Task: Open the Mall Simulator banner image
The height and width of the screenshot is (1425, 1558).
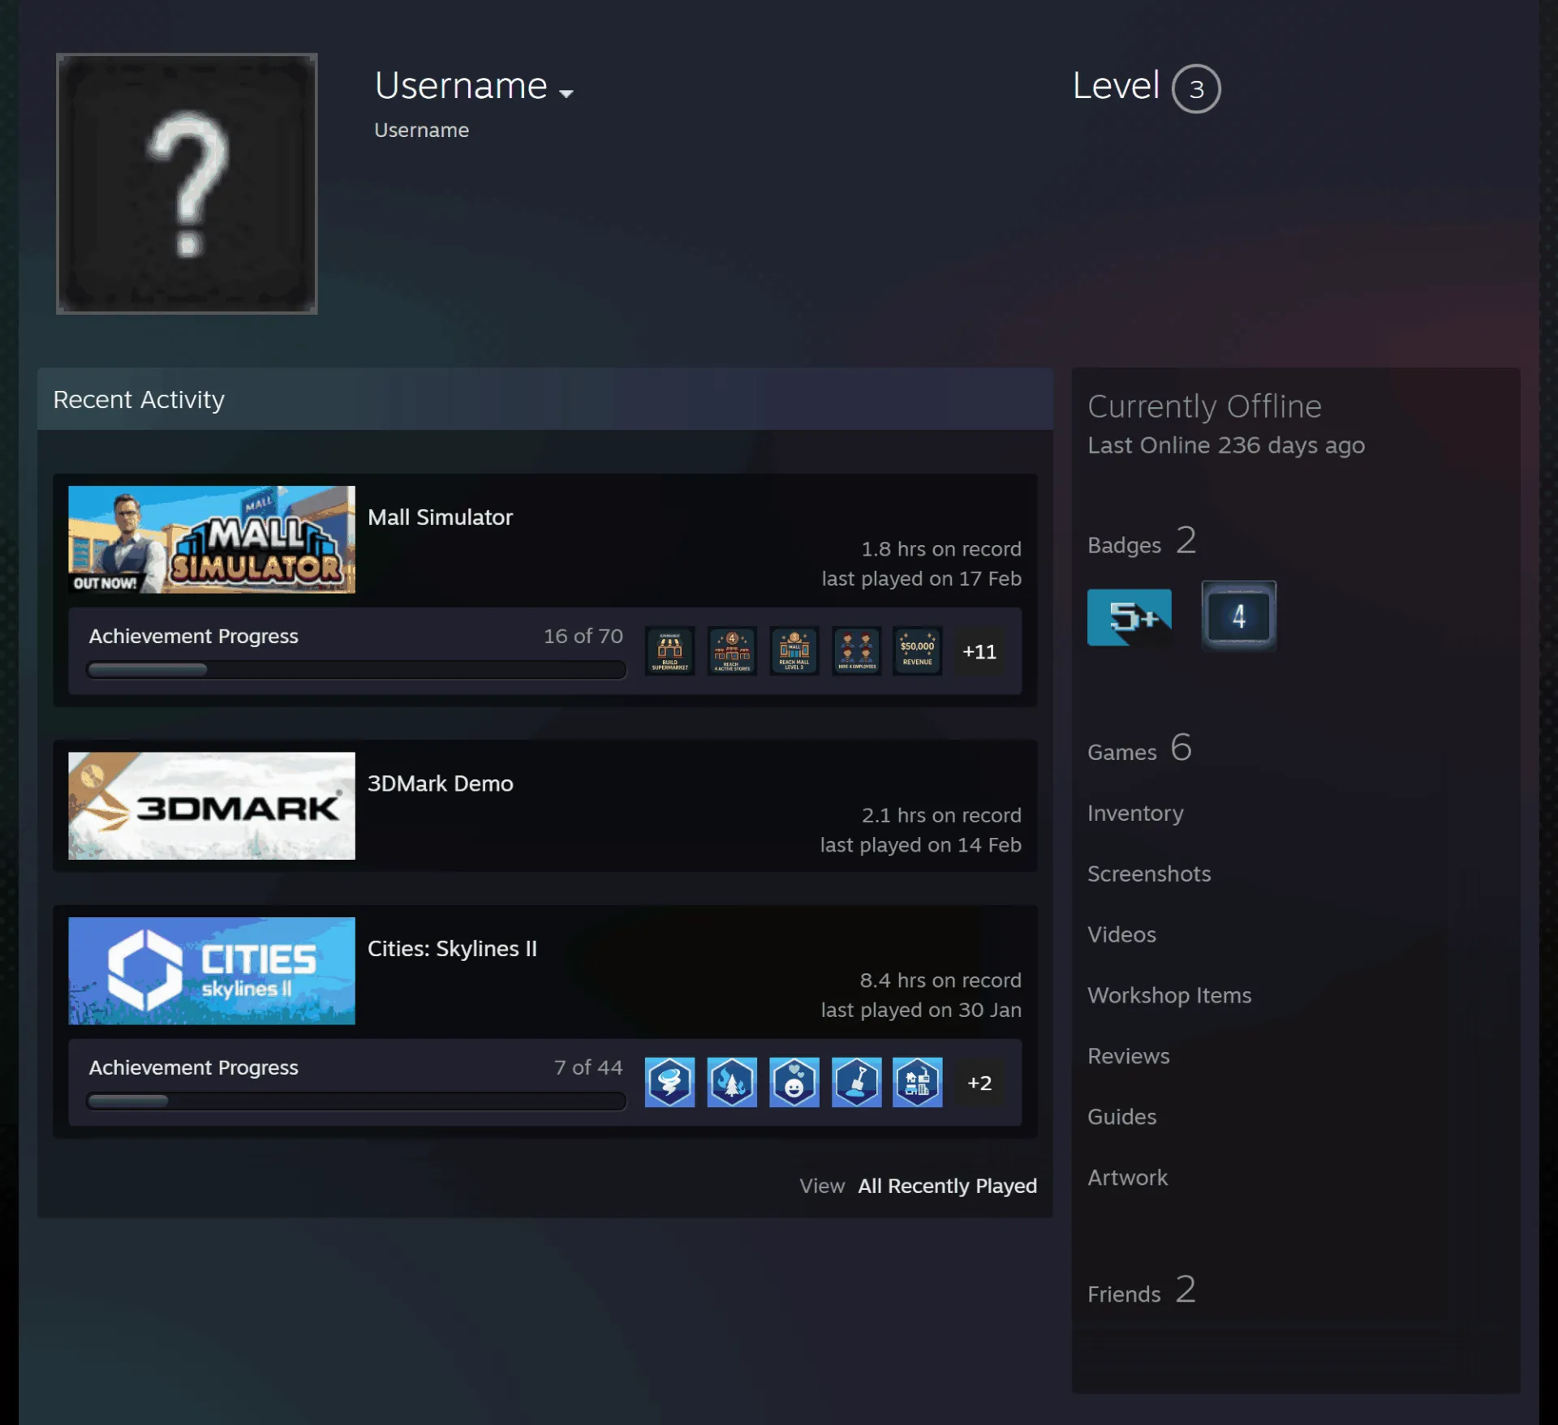Action: pos(212,539)
